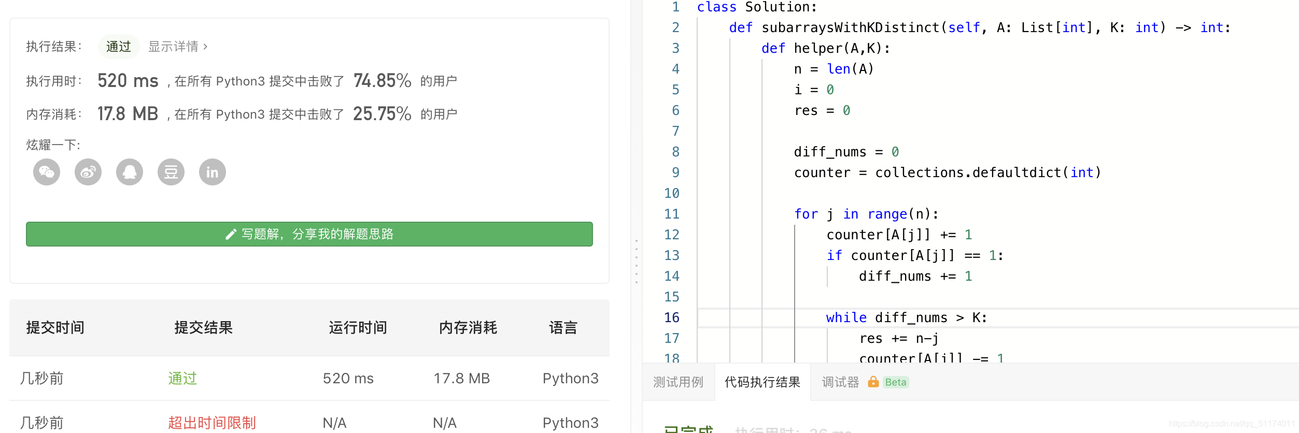
Task: Share result via Douban icon
Action: click(x=171, y=172)
